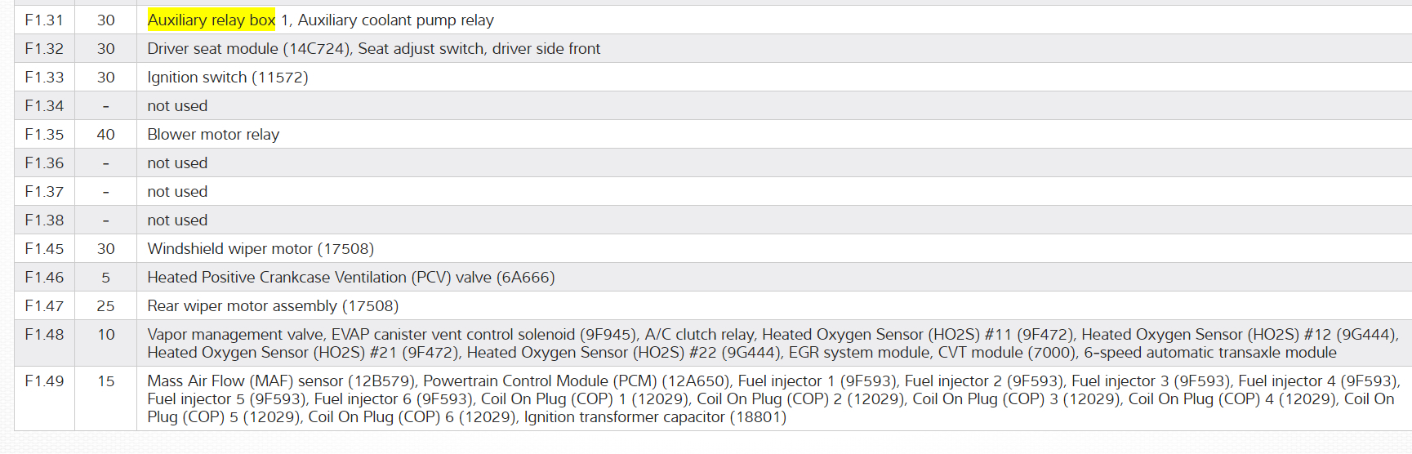Viewport: 1412px width, 454px height.
Task: Click the F1.47 fuse label
Action: click(44, 306)
